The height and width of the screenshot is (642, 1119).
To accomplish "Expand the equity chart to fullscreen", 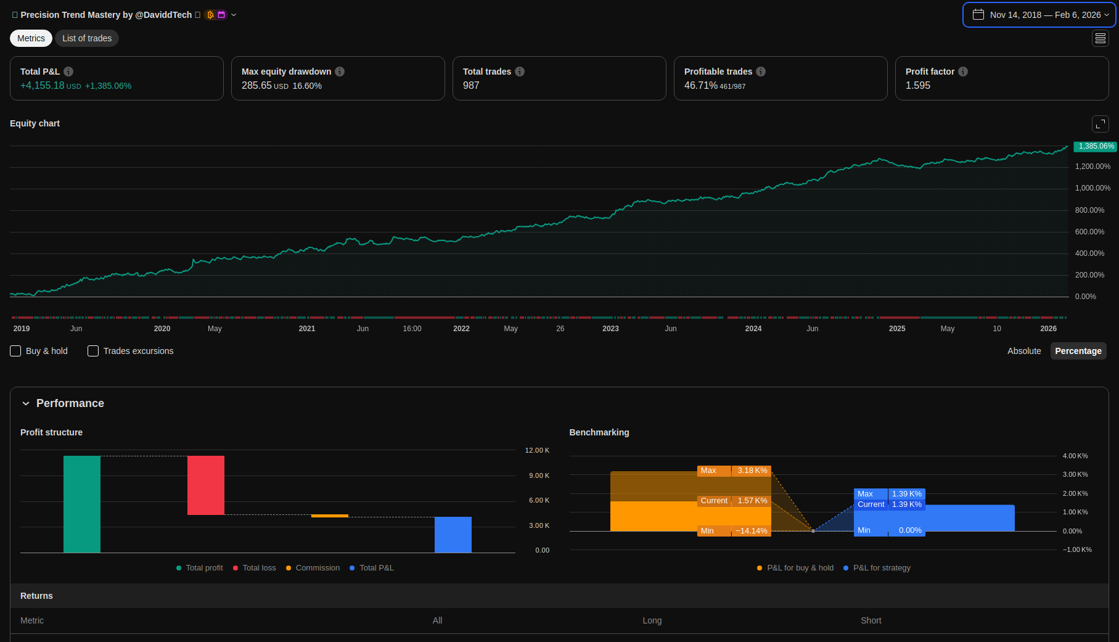I will (1100, 124).
